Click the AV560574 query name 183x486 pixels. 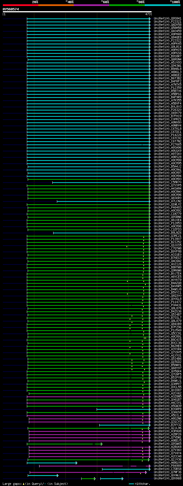click(x=11, y=9)
